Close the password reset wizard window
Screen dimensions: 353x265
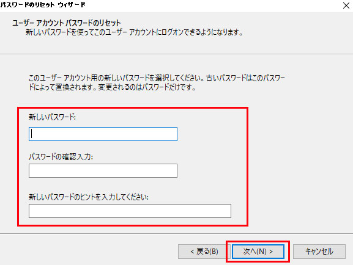[346, 5]
